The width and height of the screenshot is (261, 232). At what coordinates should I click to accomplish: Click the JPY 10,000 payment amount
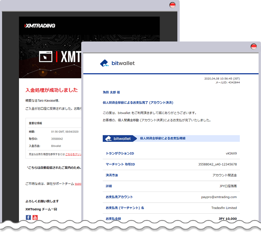pyautogui.click(x=227, y=219)
